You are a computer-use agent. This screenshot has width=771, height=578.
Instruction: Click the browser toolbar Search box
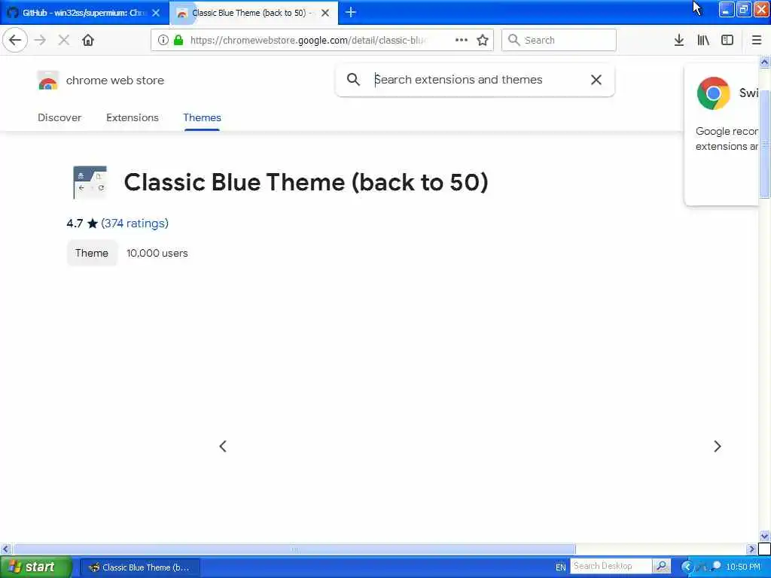[559, 40]
